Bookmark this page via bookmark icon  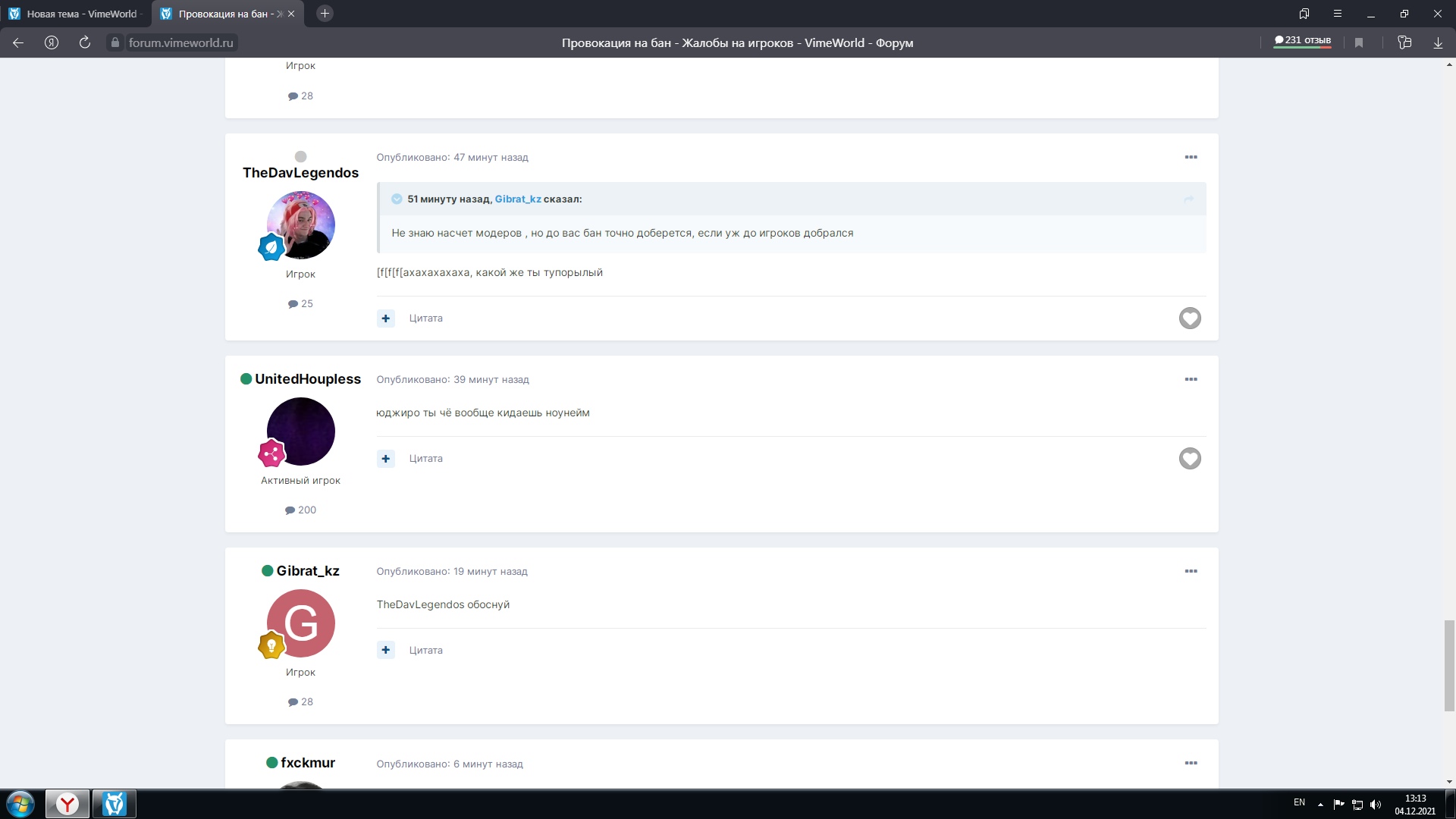click(1359, 42)
